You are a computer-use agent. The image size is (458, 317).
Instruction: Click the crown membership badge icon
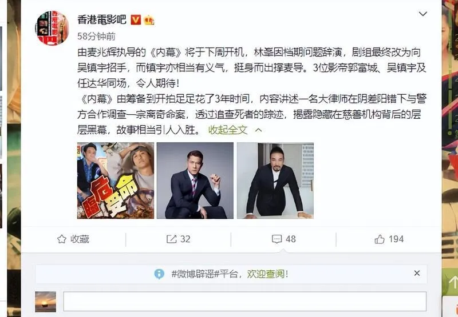point(149,20)
